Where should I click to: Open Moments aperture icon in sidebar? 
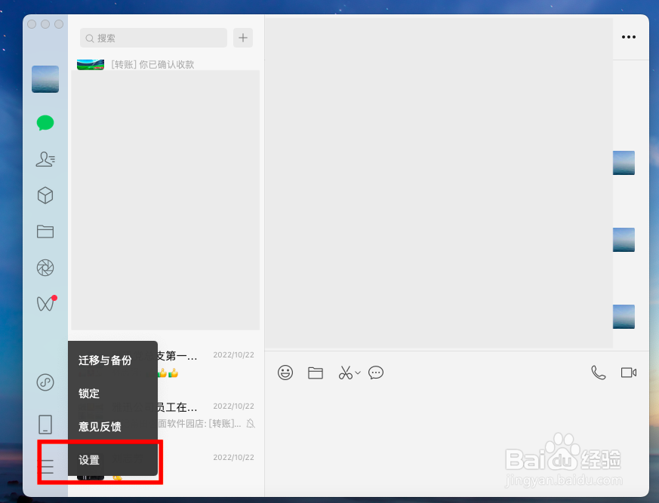click(x=45, y=268)
